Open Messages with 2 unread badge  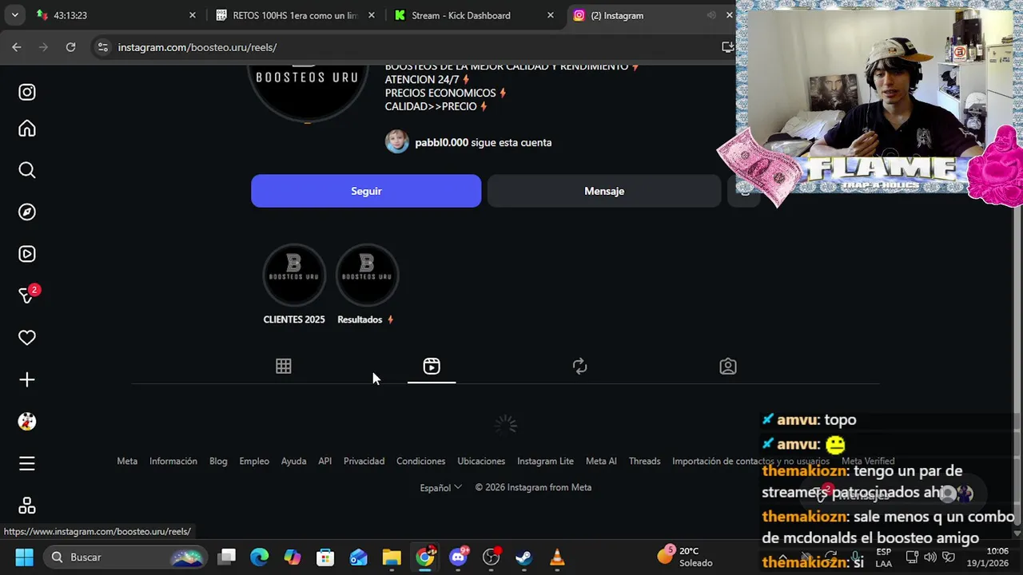pyautogui.click(x=27, y=295)
